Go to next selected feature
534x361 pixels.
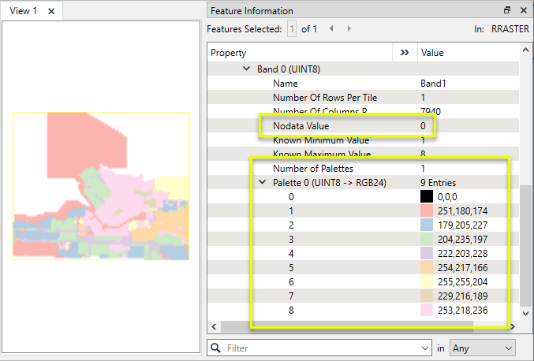pos(349,28)
